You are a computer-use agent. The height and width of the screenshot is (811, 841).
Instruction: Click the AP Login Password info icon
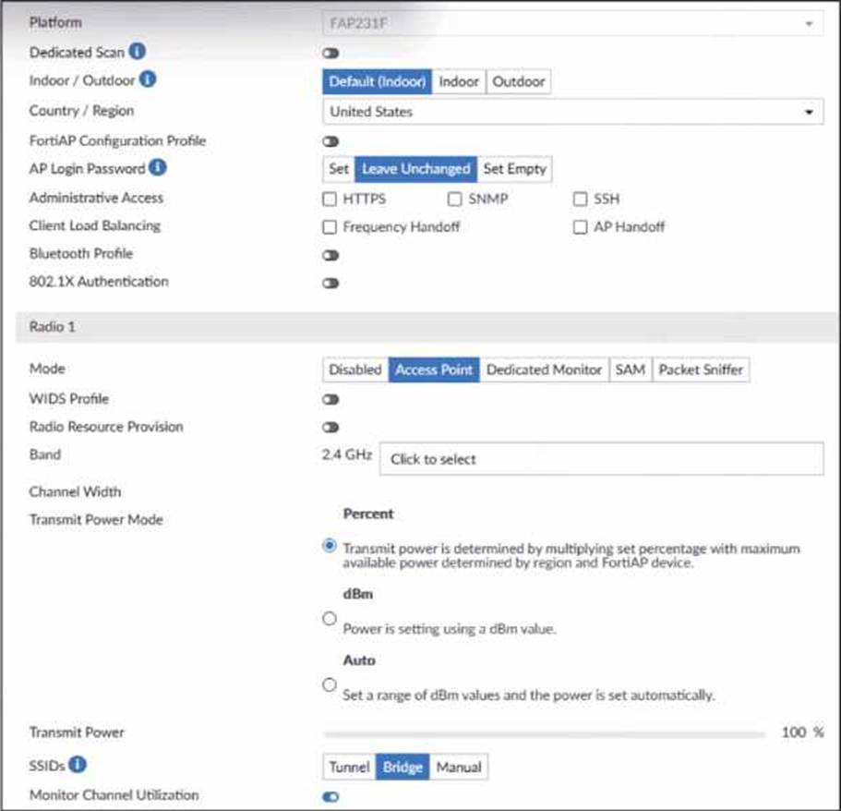click(158, 168)
